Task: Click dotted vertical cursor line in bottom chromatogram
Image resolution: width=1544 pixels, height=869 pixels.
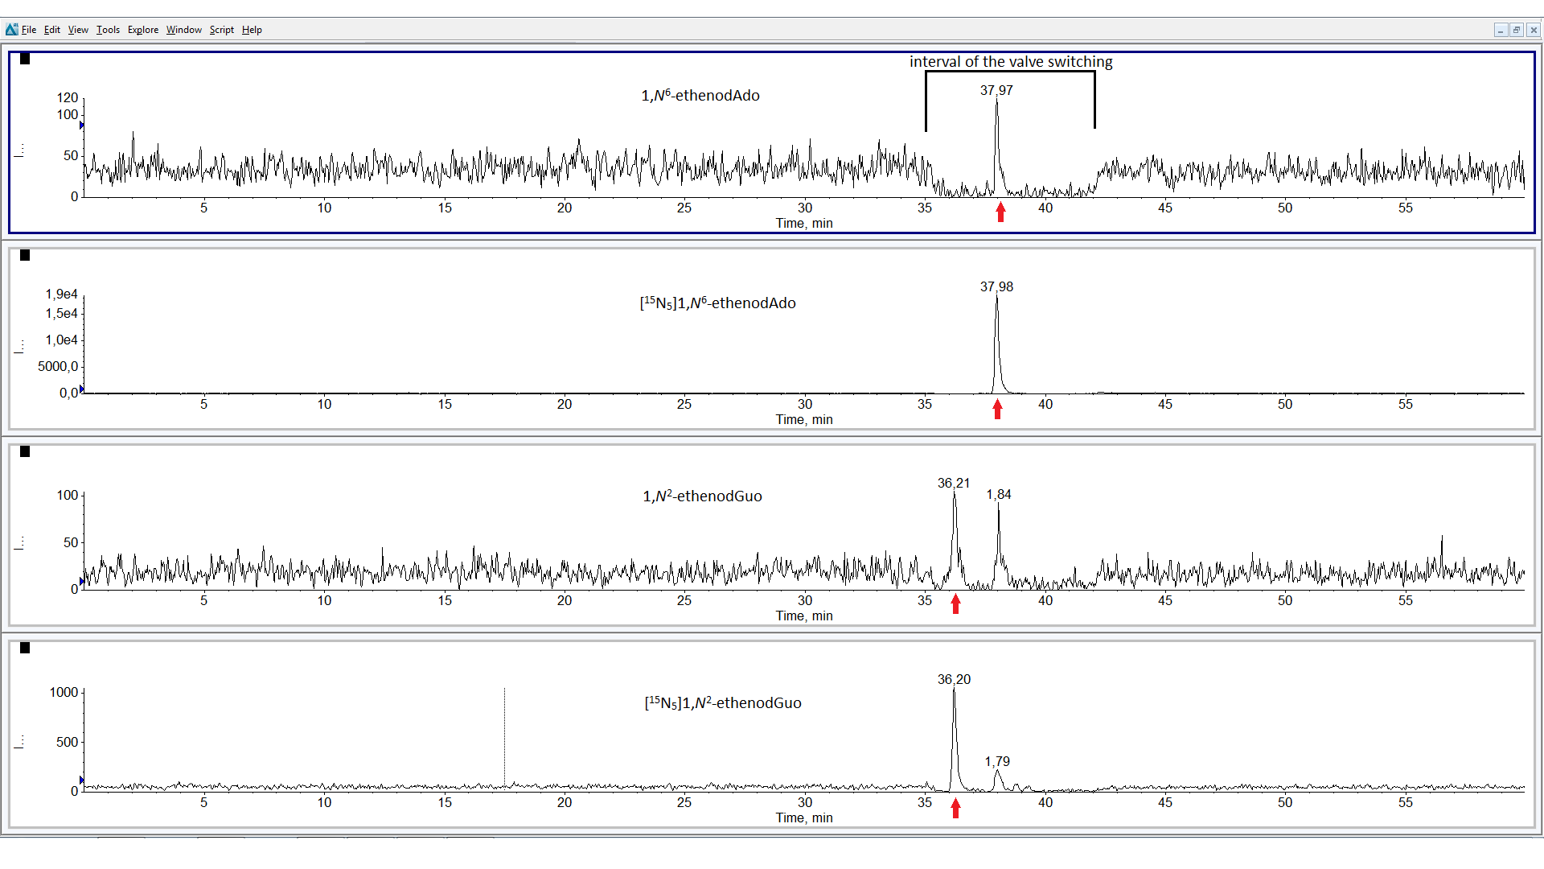Action: [504, 736]
